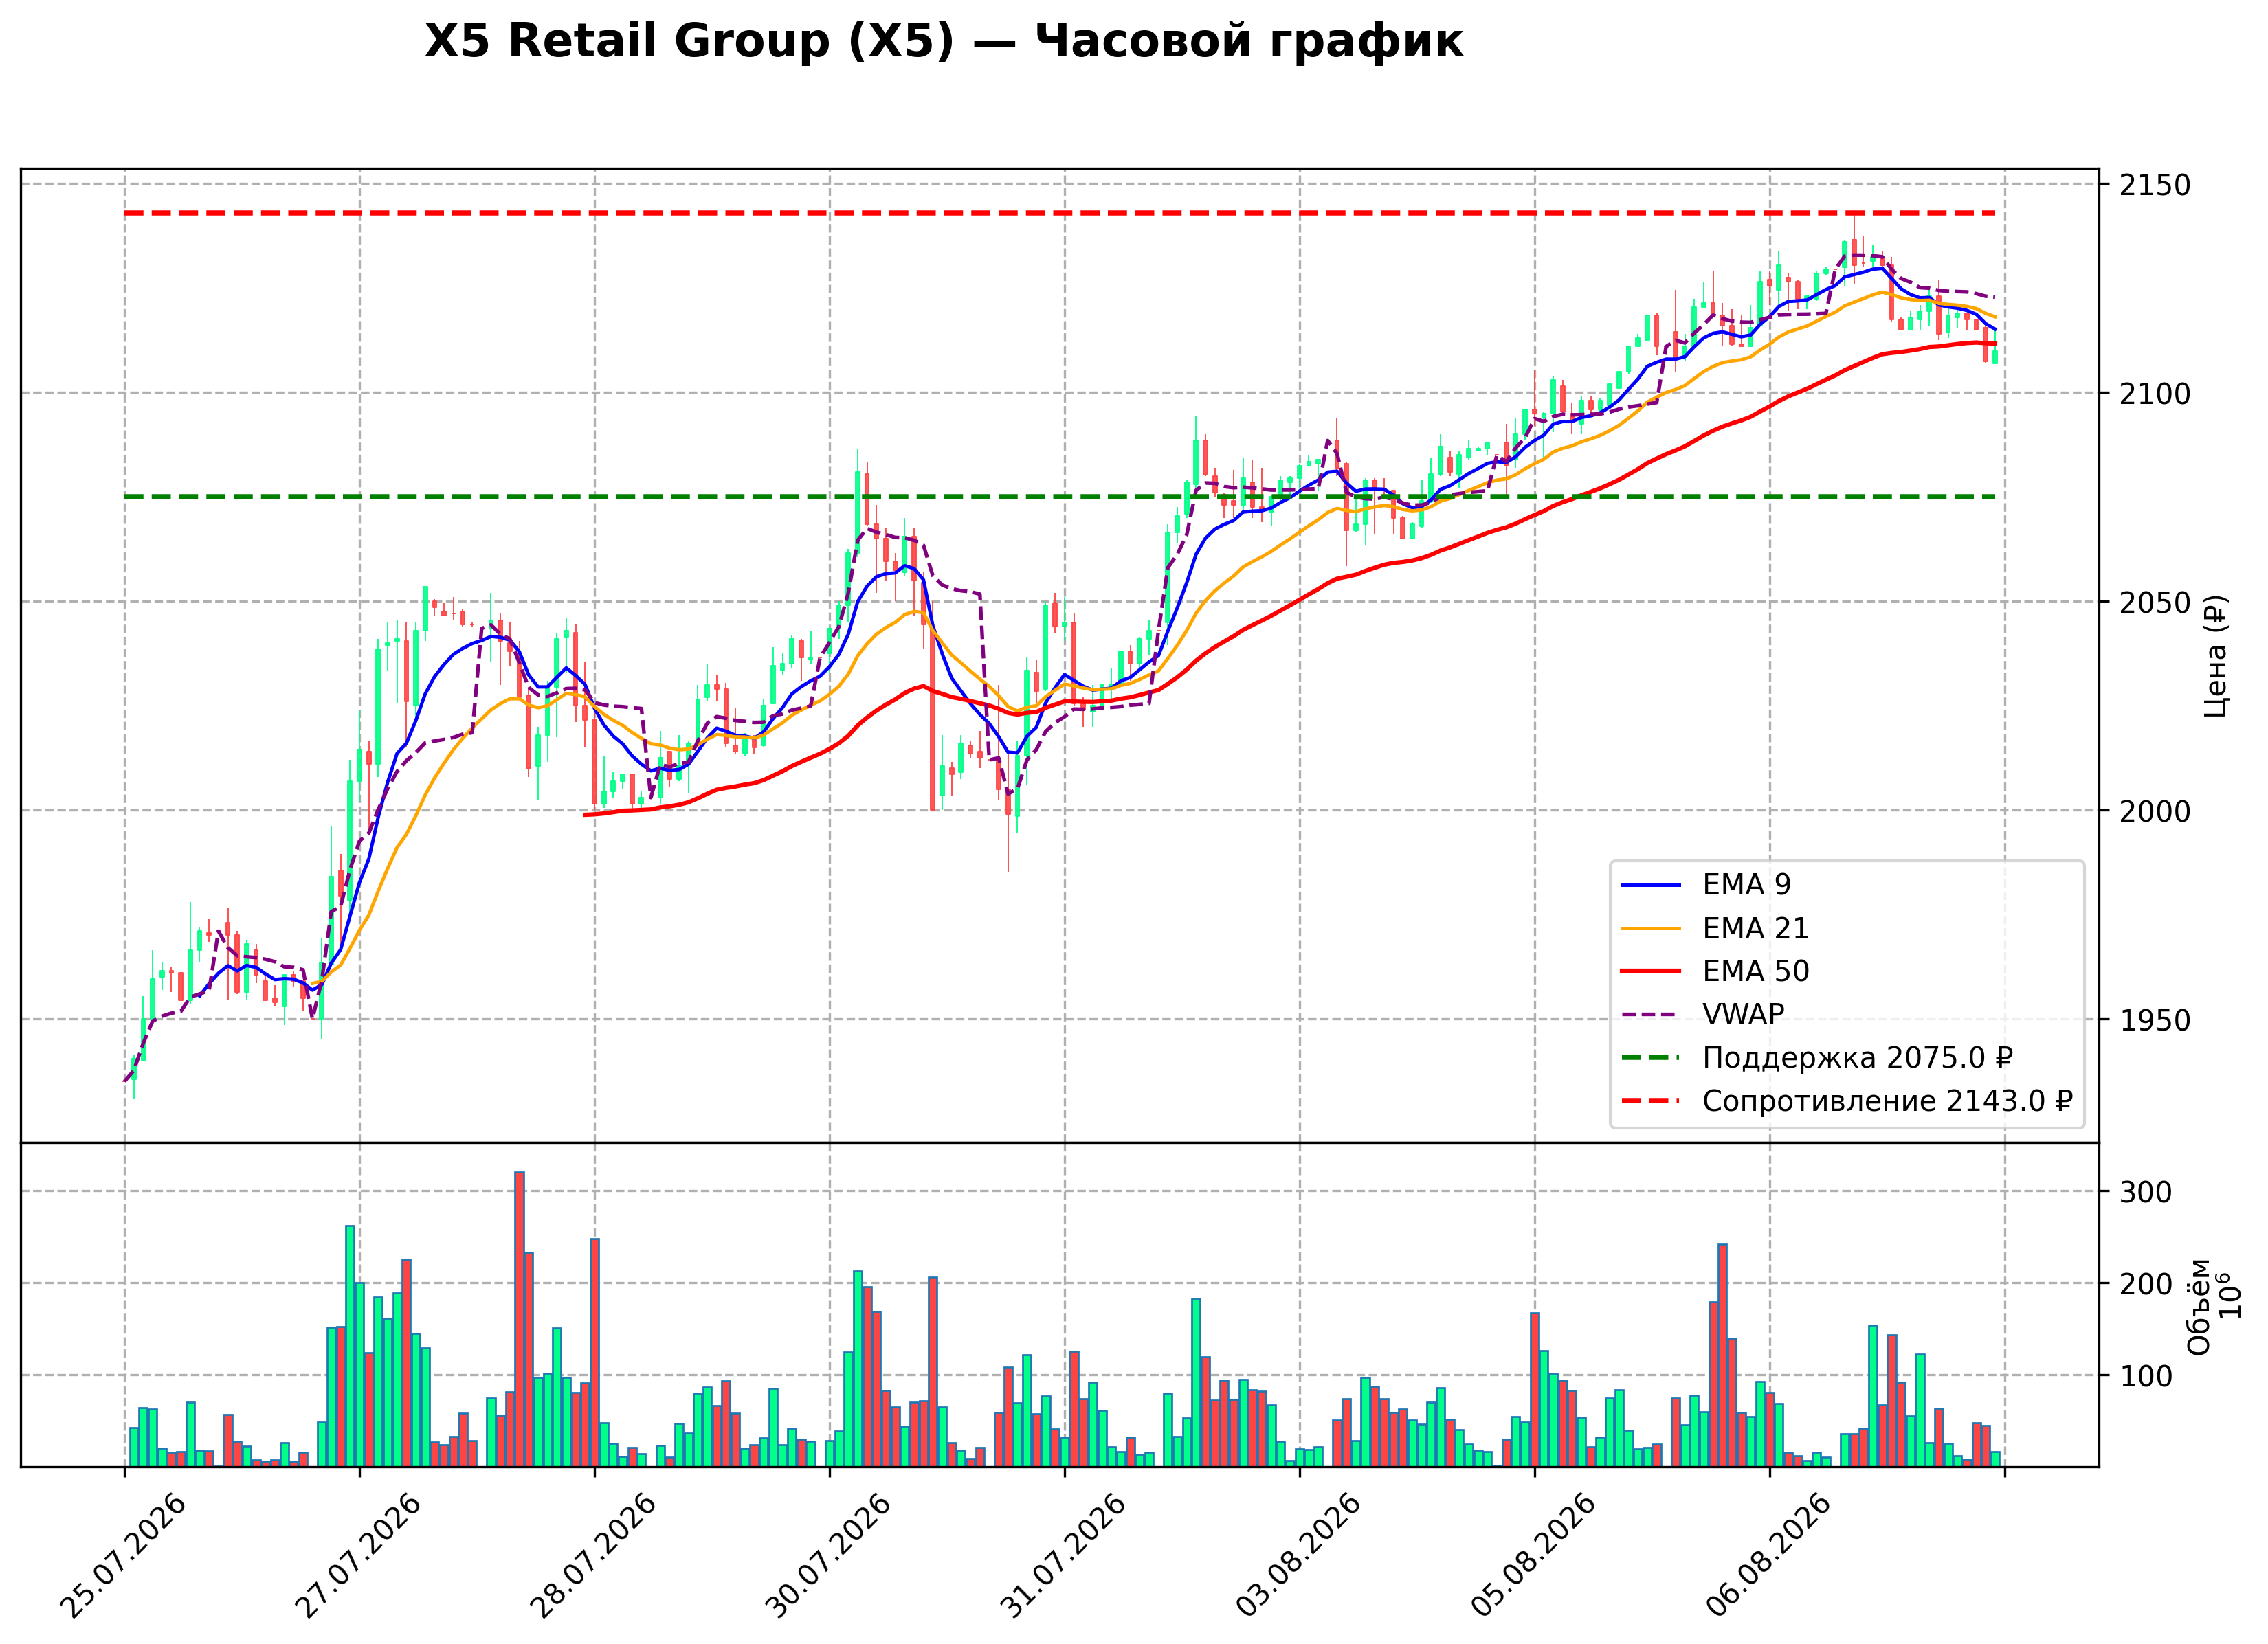Select the "EMA 21" legend label

tap(1755, 928)
